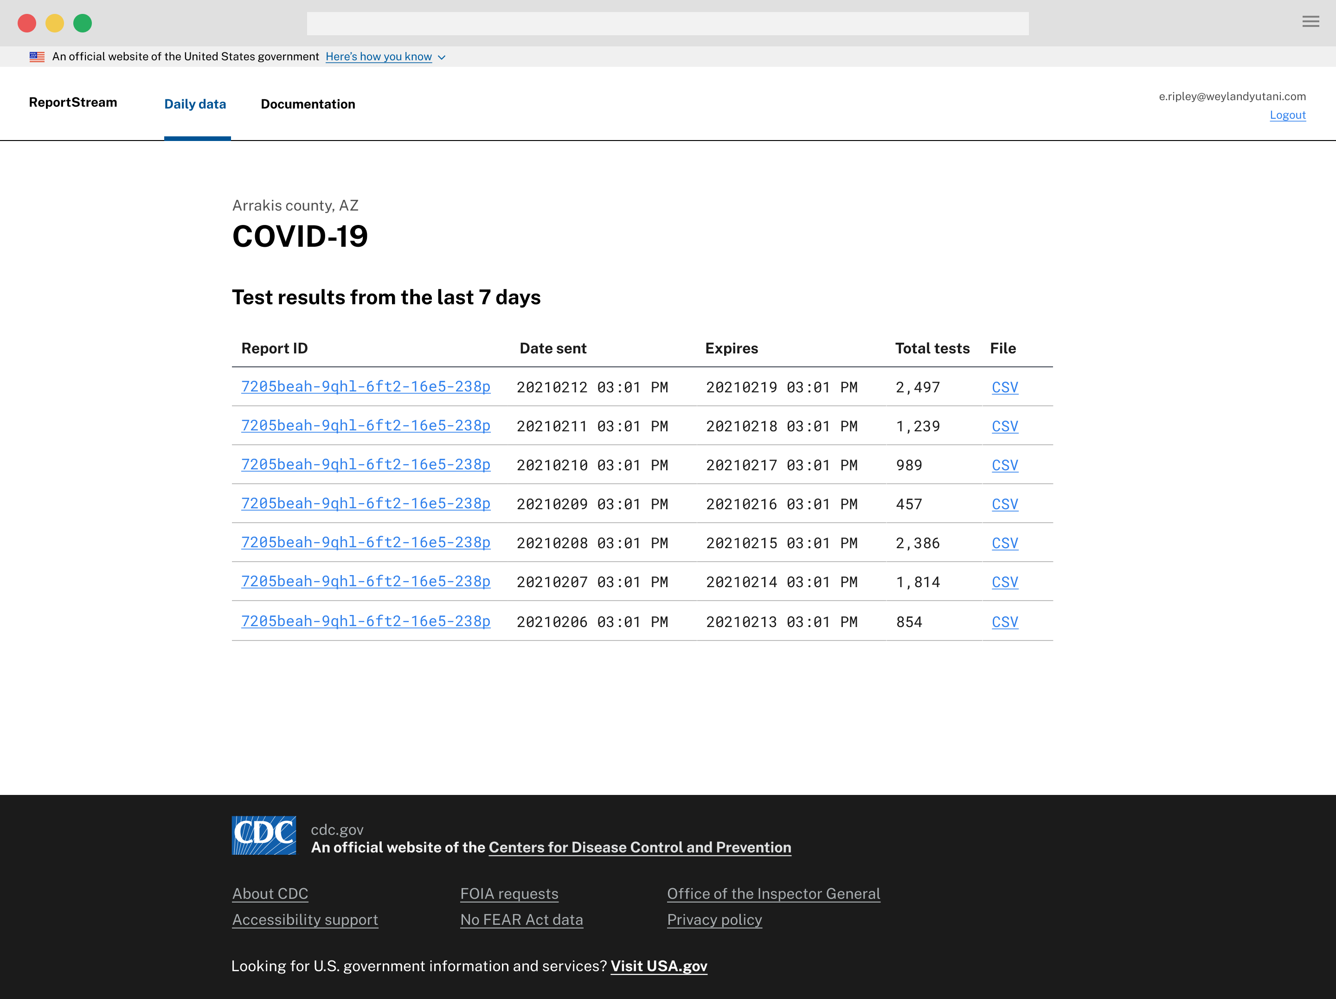The height and width of the screenshot is (999, 1336).
Task: Open the browser hamburger menu
Action: coord(1310,22)
